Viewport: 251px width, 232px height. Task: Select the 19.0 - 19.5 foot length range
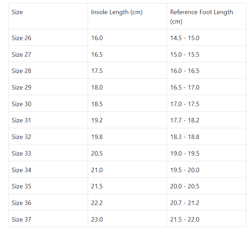[185, 154]
